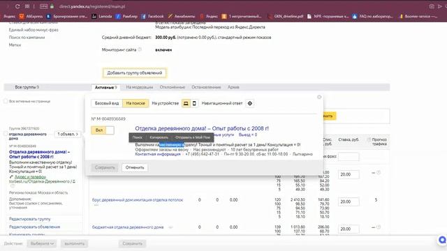Click the 'Единый набор минус-фраз' link
The width and height of the screenshot is (447, 251).
pyautogui.click(x=34, y=30)
